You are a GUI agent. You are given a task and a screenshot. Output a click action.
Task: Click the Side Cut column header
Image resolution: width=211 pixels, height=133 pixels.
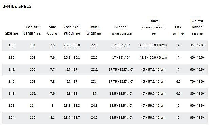(52, 30)
